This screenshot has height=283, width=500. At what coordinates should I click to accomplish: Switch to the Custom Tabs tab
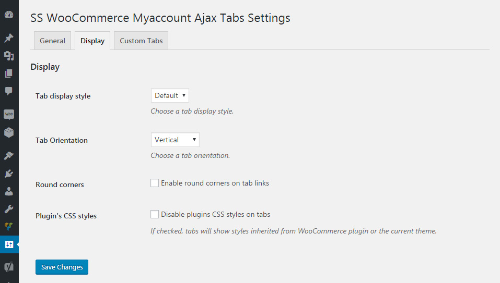pos(141,41)
